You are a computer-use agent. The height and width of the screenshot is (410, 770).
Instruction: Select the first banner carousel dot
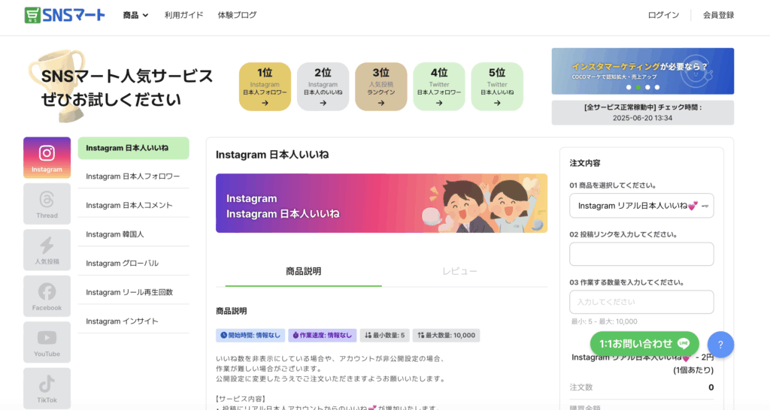(629, 87)
